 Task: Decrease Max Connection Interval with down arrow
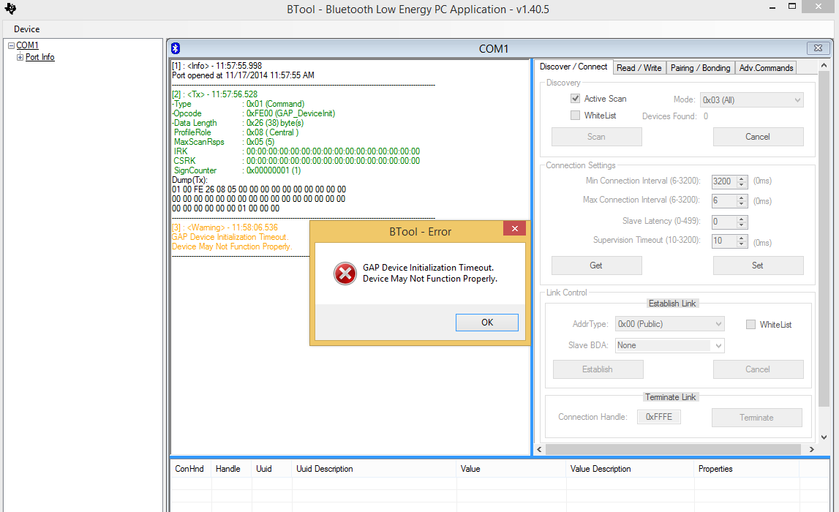[x=742, y=204]
